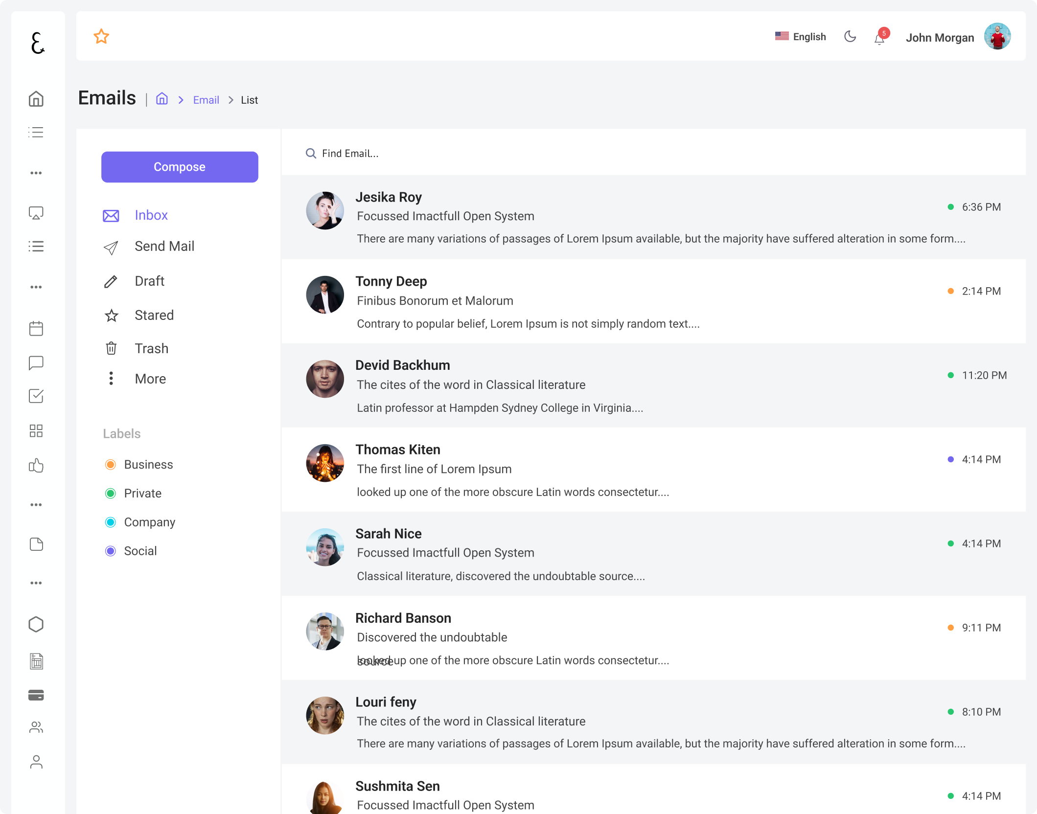This screenshot has height=814, width=1037.
Task: Open the file page icon in sidebar
Action: coord(36,544)
